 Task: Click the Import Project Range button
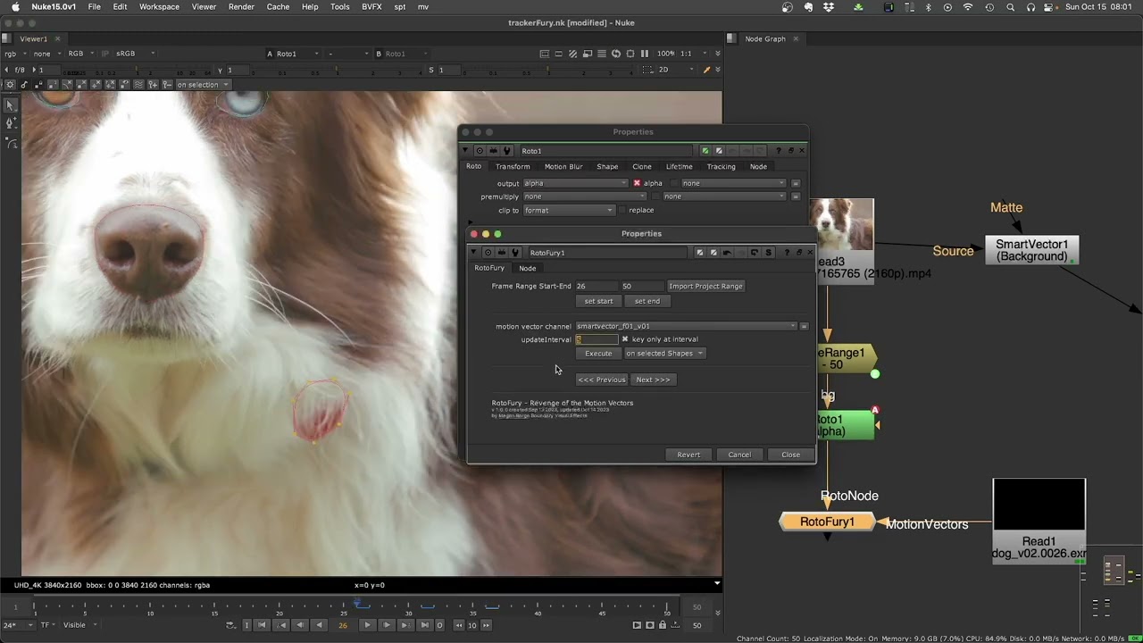(x=705, y=286)
